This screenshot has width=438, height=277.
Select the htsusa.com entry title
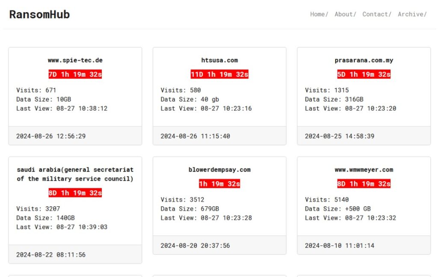point(219,60)
